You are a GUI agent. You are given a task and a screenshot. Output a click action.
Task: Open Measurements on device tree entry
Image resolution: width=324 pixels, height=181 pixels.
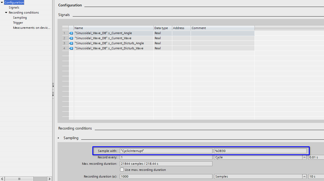pos(31,28)
